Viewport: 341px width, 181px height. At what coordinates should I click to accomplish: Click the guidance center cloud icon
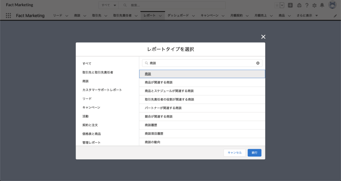[x=299, y=5]
